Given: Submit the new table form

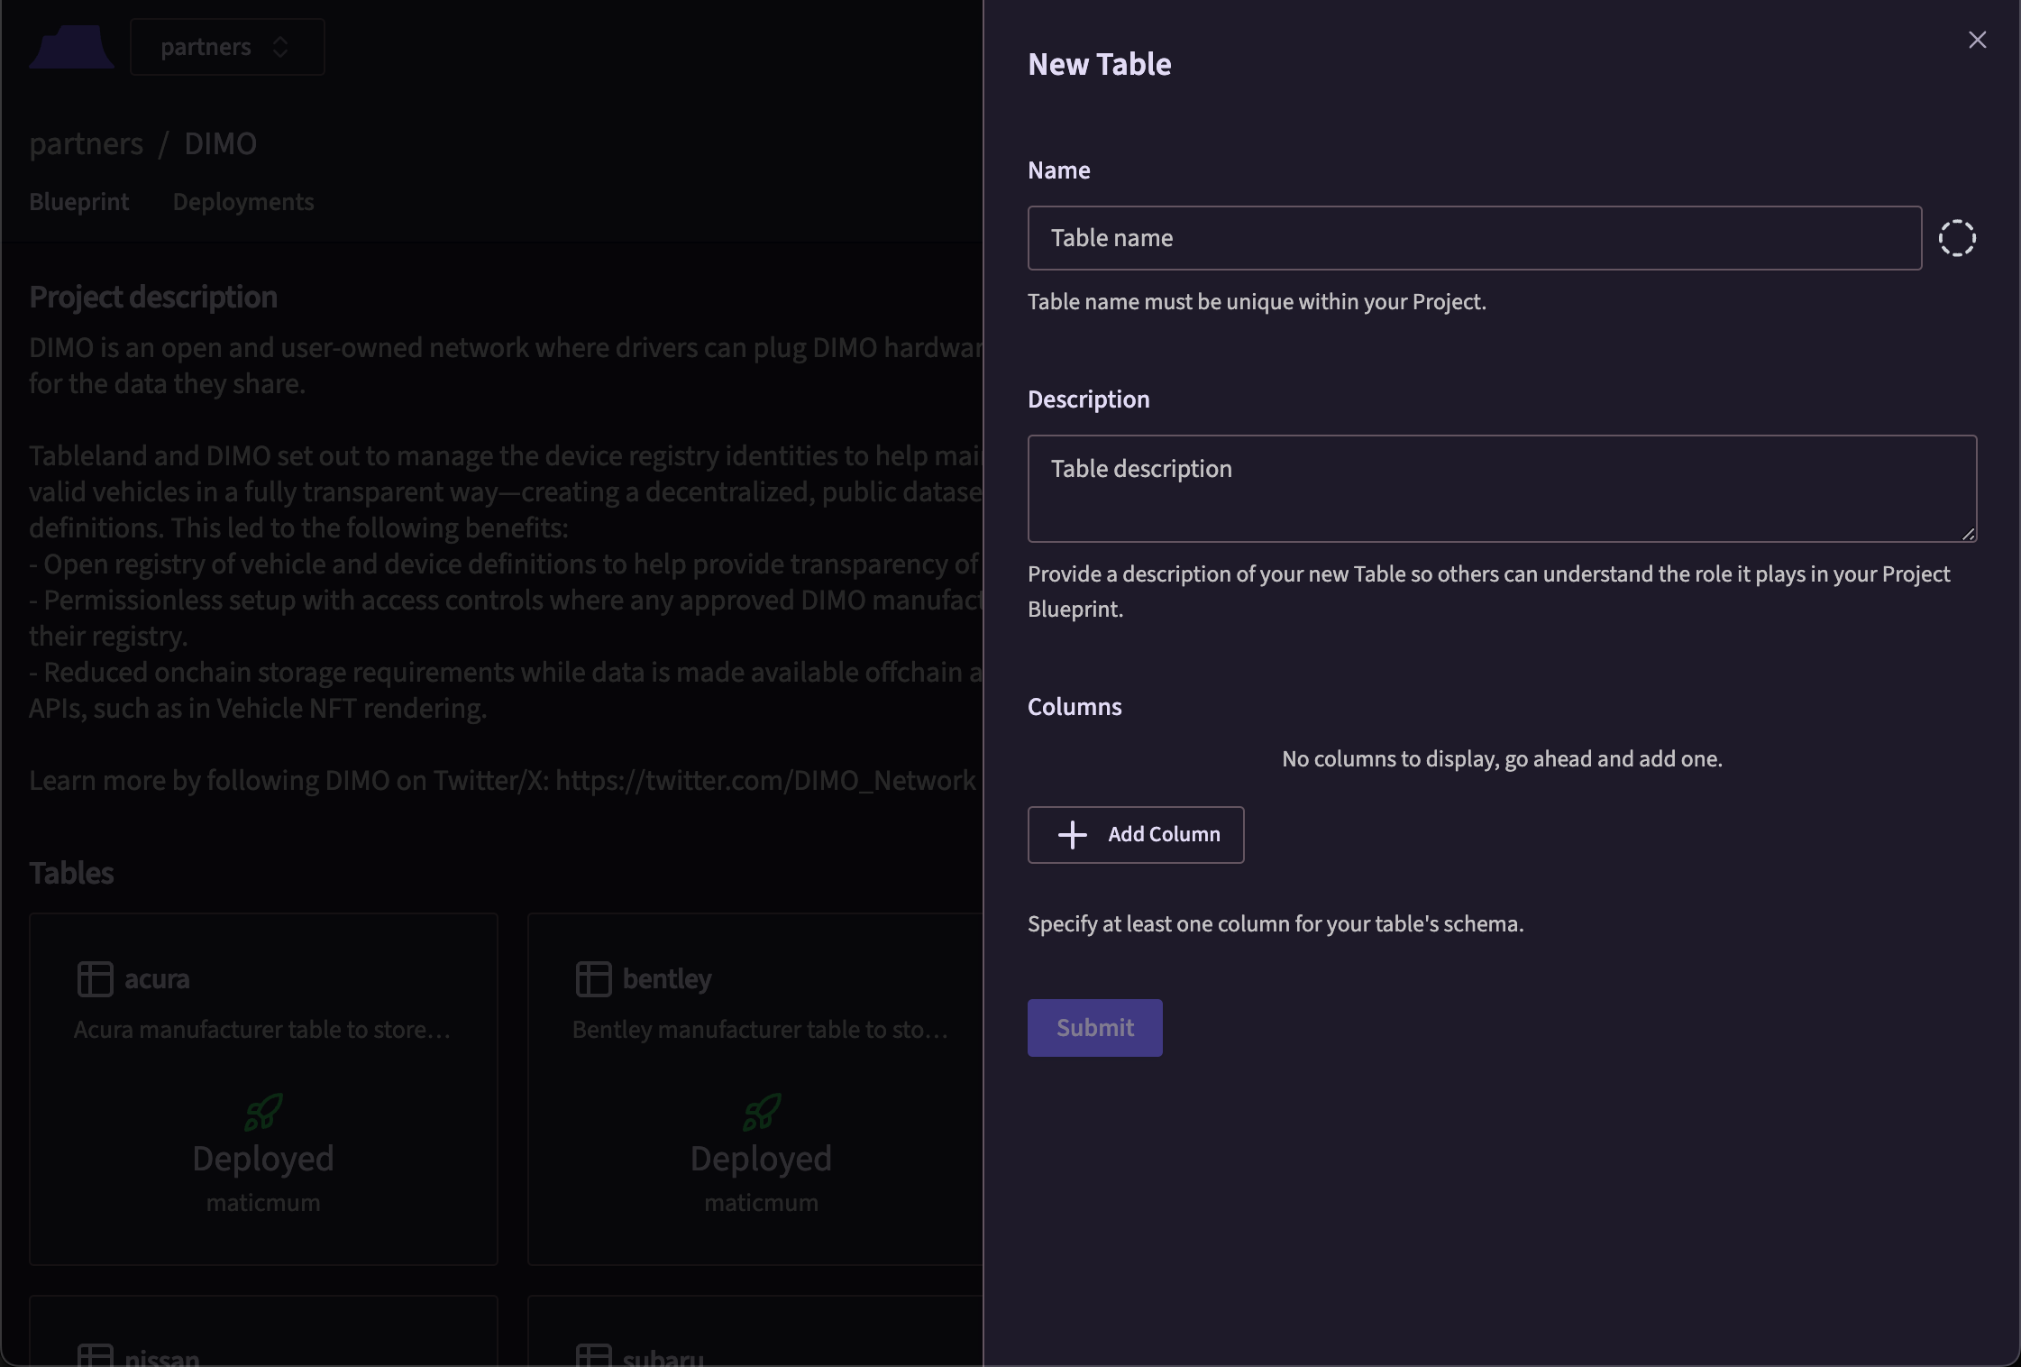Looking at the screenshot, I should click(1094, 1028).
